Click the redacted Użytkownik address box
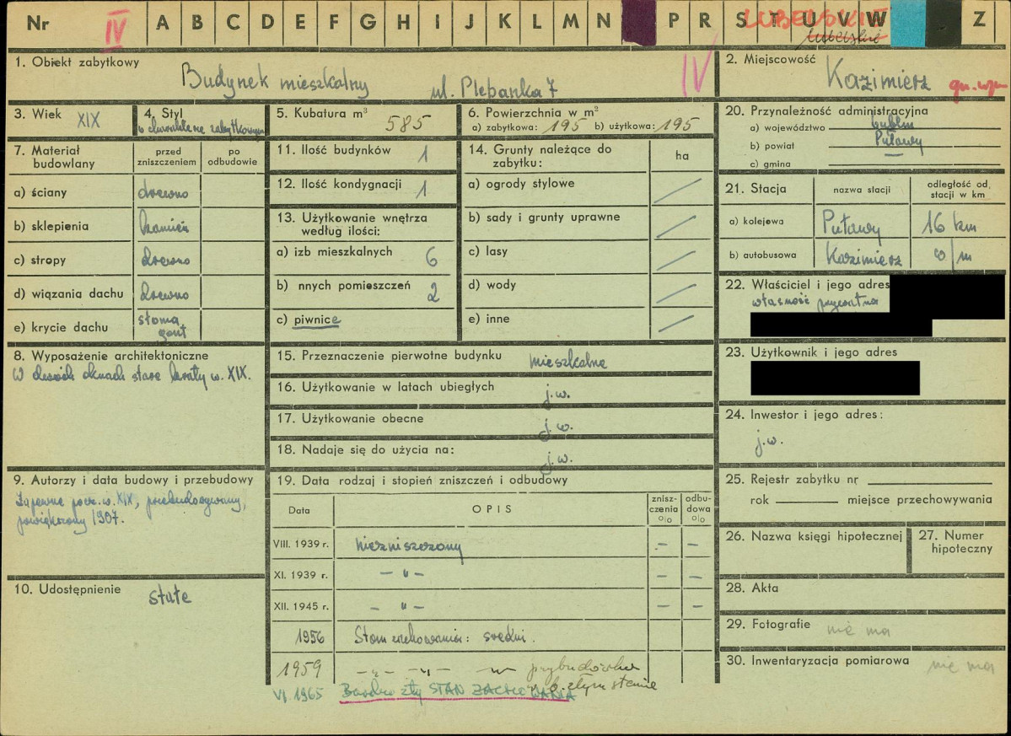The width and height of the screenshot is (1011, 736). 835,378
